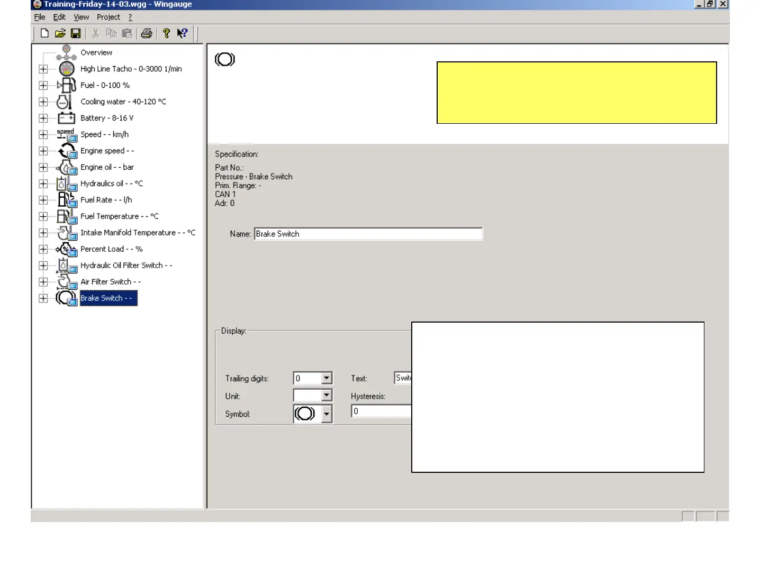Viewport: 760px width, 568px height.
Task: Click the Fuel Temperature icon in tree
Action: click(67, 216)
